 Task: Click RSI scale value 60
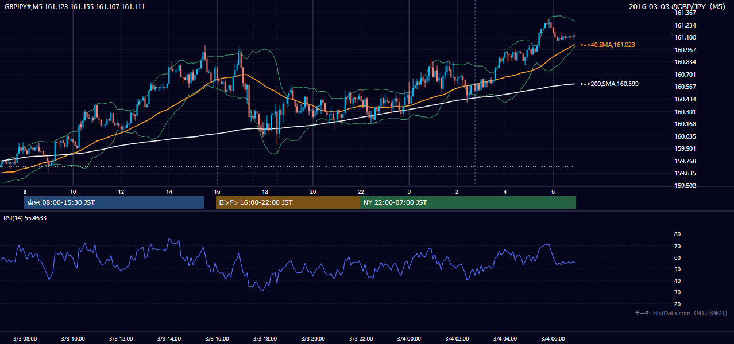(x=677, y=257)
